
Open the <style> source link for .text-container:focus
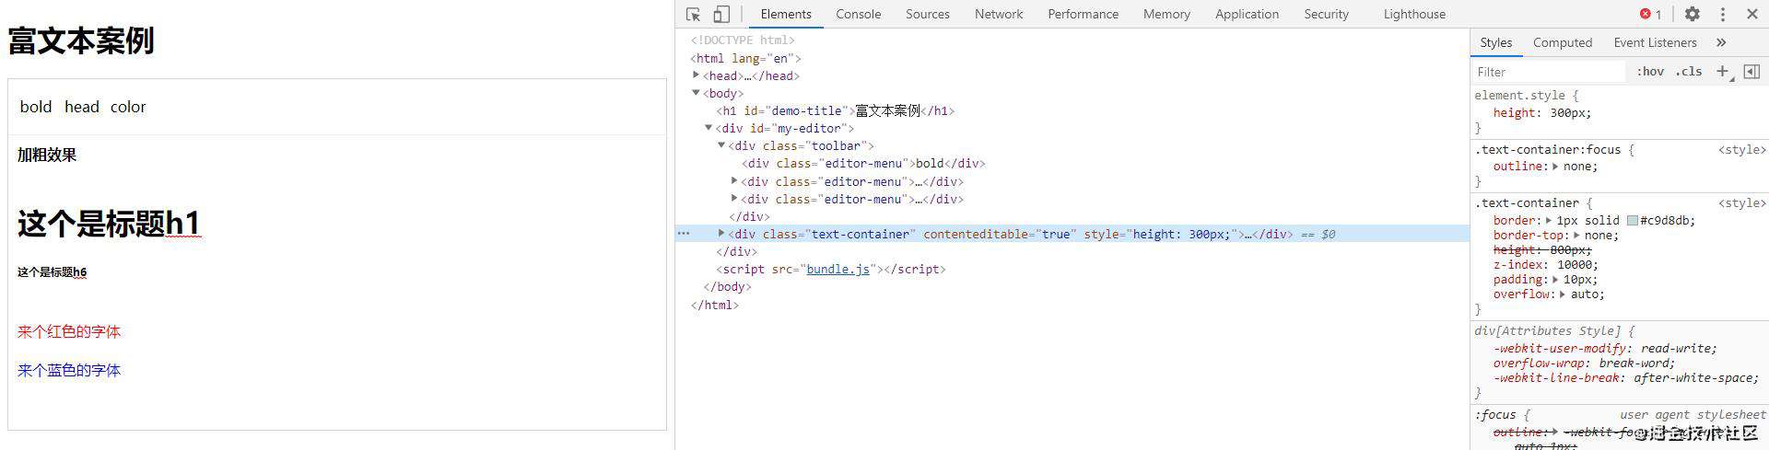(1741, 149)
